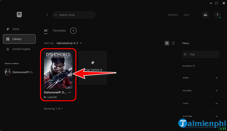Click the Dishonored®: D... game title
227x131 pixels.
[55, 92]
